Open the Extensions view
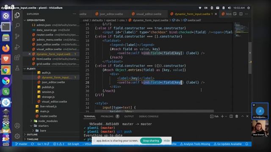This screenshot has width=271, height=152. click(17, 57)
